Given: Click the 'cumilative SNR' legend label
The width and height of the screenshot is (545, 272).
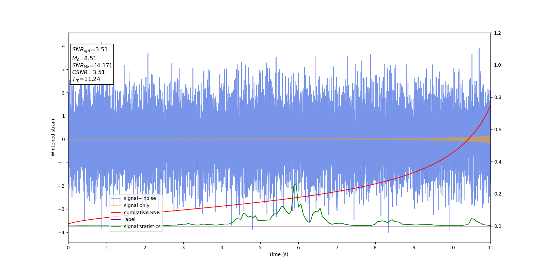Looking at the screenshot, I should point(142,213).
